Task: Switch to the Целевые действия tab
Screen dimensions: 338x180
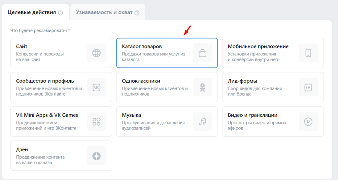Action: [x=35, y=12]
